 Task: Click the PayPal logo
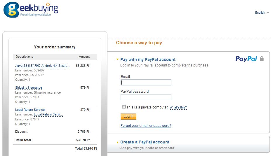[x=246, y=59]
